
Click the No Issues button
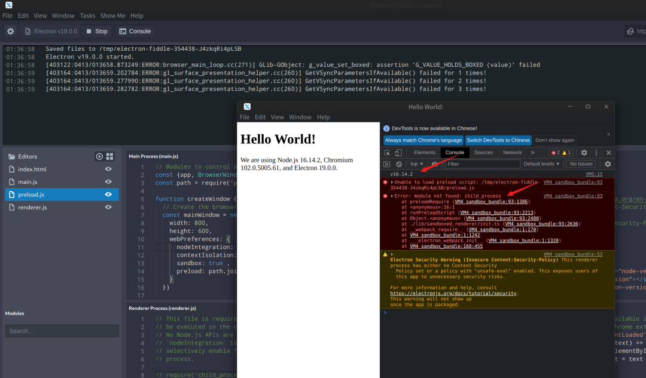click(581, 164)
